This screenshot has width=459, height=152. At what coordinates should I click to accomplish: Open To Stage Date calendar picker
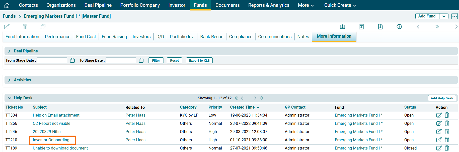click(x=141, y=60)
